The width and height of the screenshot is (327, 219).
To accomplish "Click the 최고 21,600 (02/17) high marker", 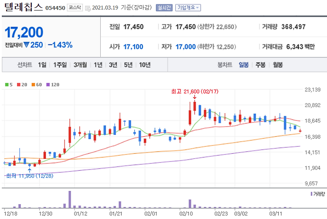I will coord(194,91).
